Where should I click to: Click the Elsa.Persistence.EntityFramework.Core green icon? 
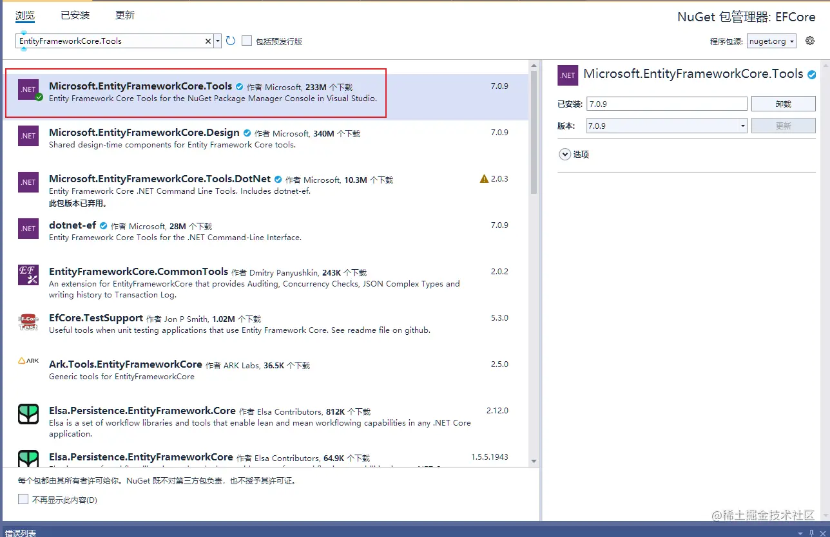(28, 414)
